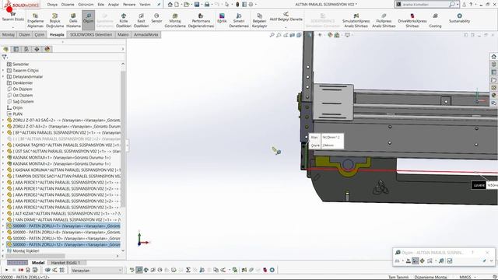Viewport: 498px width, 280px height.
Task: Expand the Tasarım Çiftçisi tree node
Action: (x=3, y=71)
